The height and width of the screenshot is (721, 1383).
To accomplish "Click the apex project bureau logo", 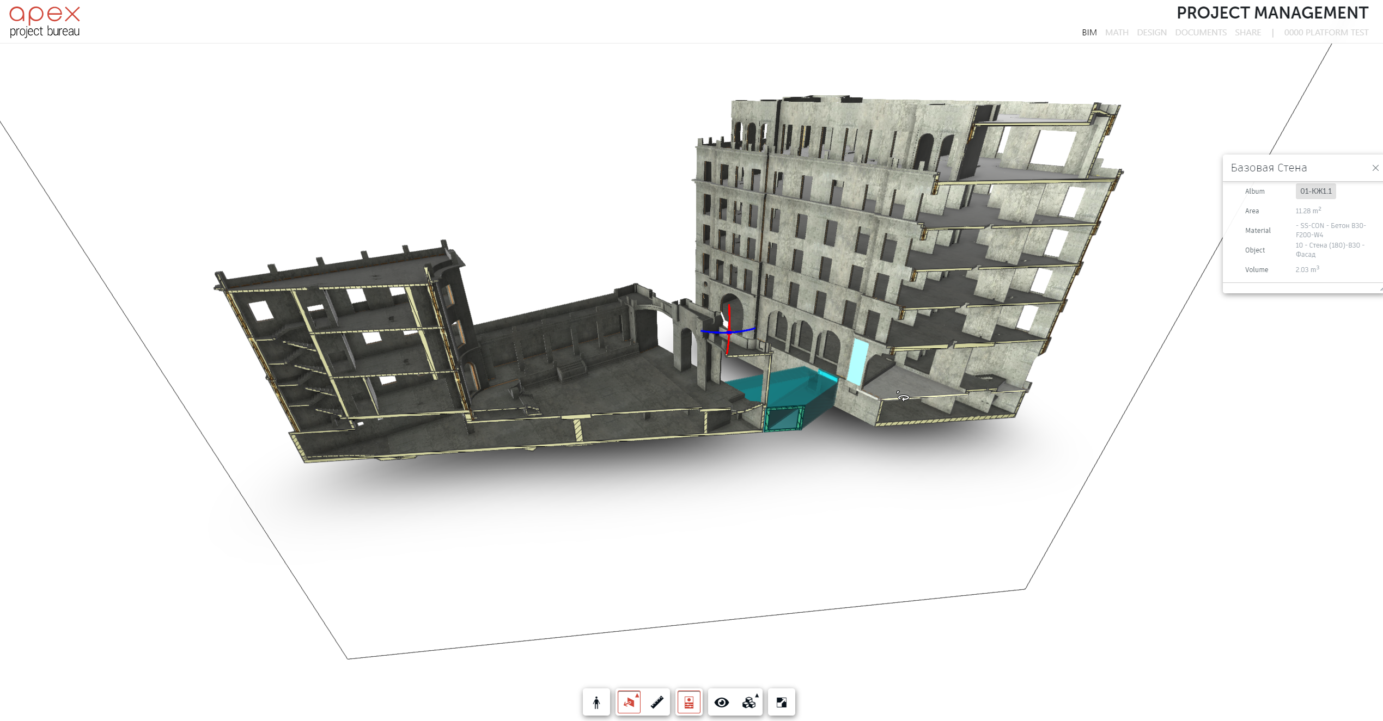I will tap(45, 22).
